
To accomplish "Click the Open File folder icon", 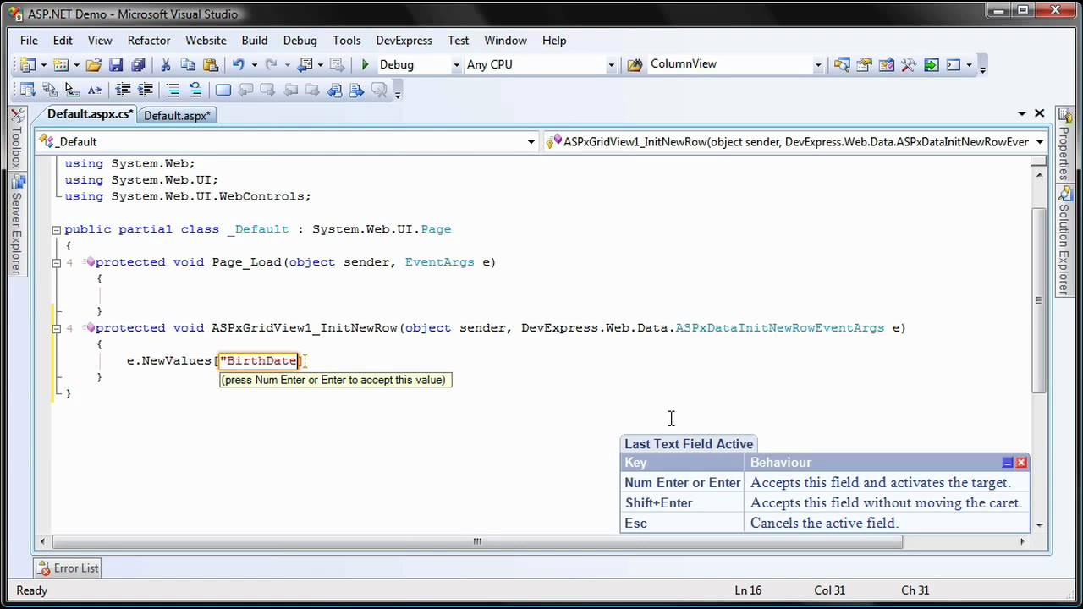I will 93,64.
